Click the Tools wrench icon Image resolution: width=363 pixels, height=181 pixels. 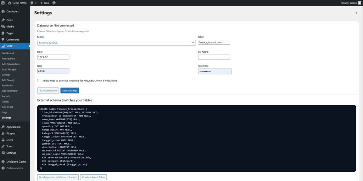point(3,146)
